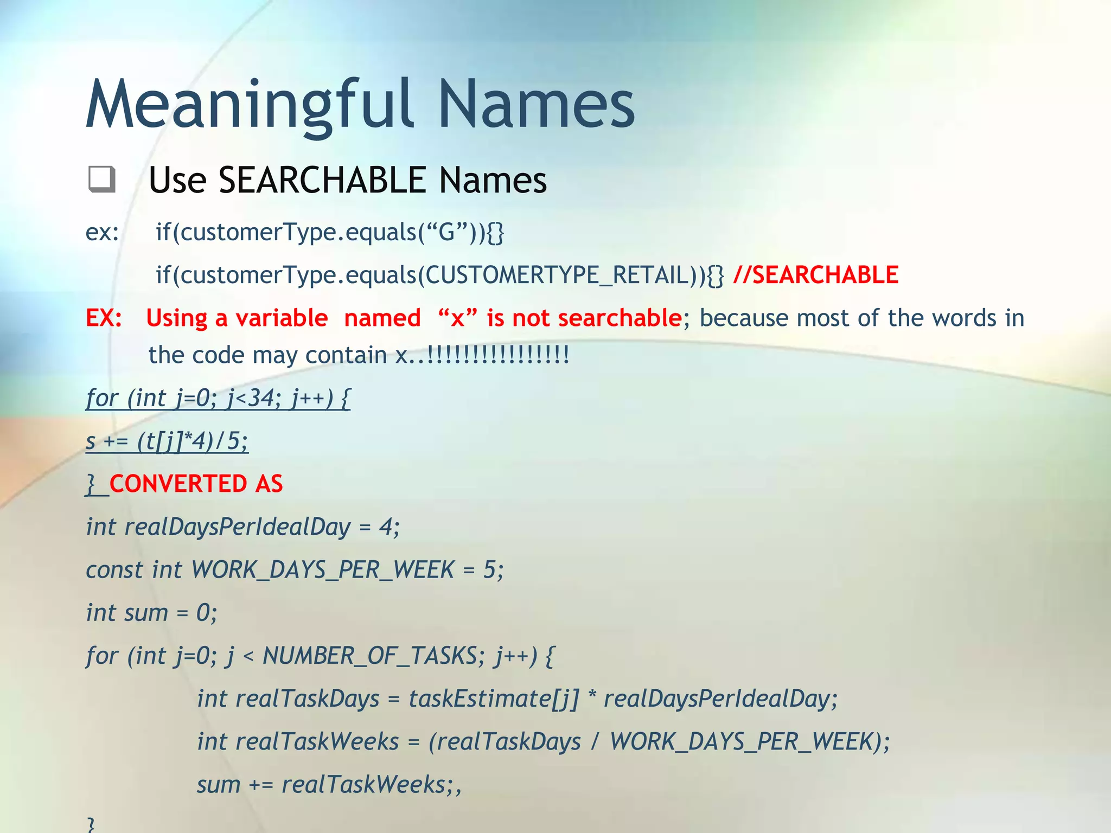The height and width of the screenshot is (833, 1111).
Task: Click the NUMBER_OF_TASKS for-loop line
Action: tap(321, 656)
